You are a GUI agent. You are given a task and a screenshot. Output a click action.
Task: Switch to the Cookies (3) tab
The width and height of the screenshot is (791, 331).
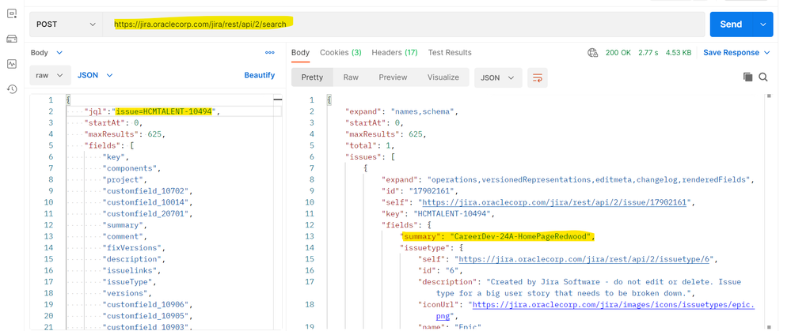pos(340,52)
